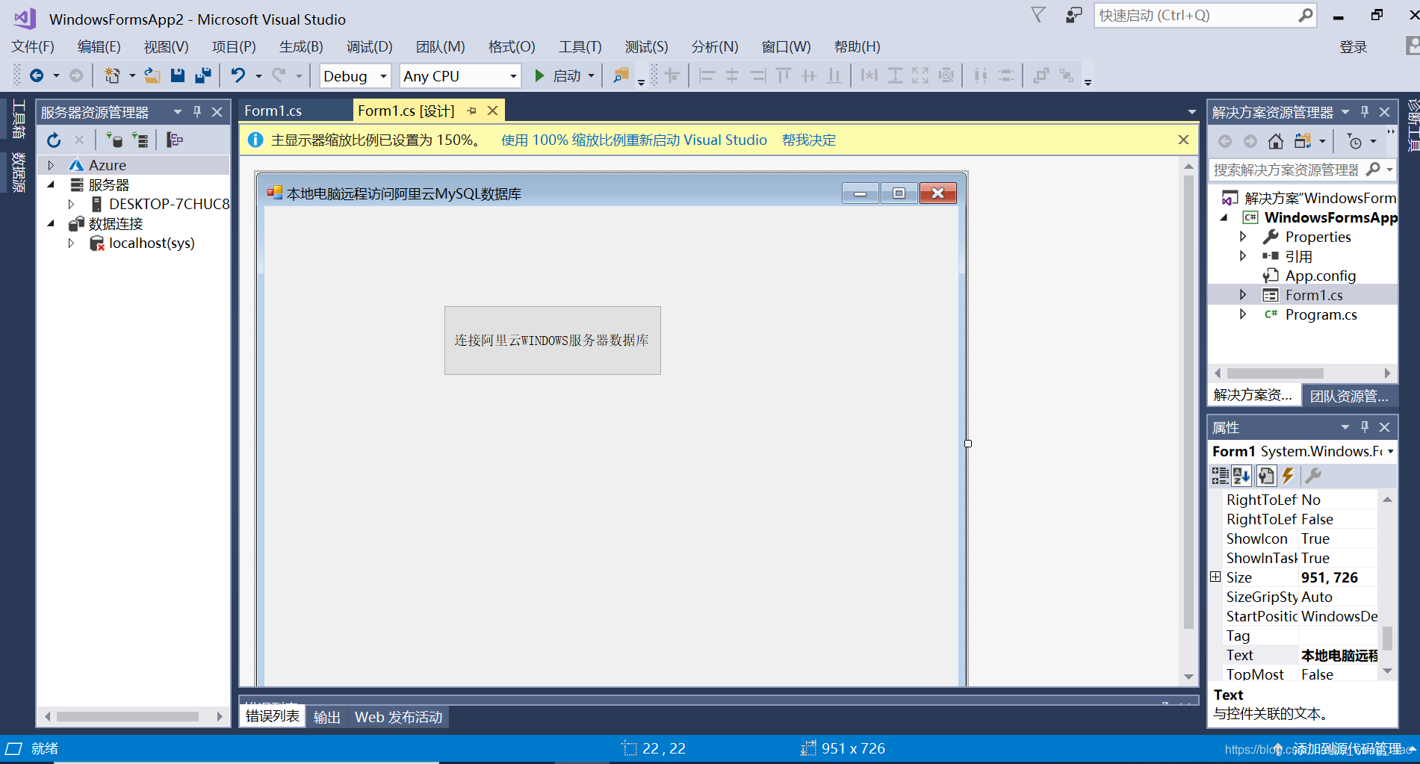The image size is (1420, 764).
Task: Click the 连接阿里云WINDOWS服务器数据库 button
Action: click(552, 340)
